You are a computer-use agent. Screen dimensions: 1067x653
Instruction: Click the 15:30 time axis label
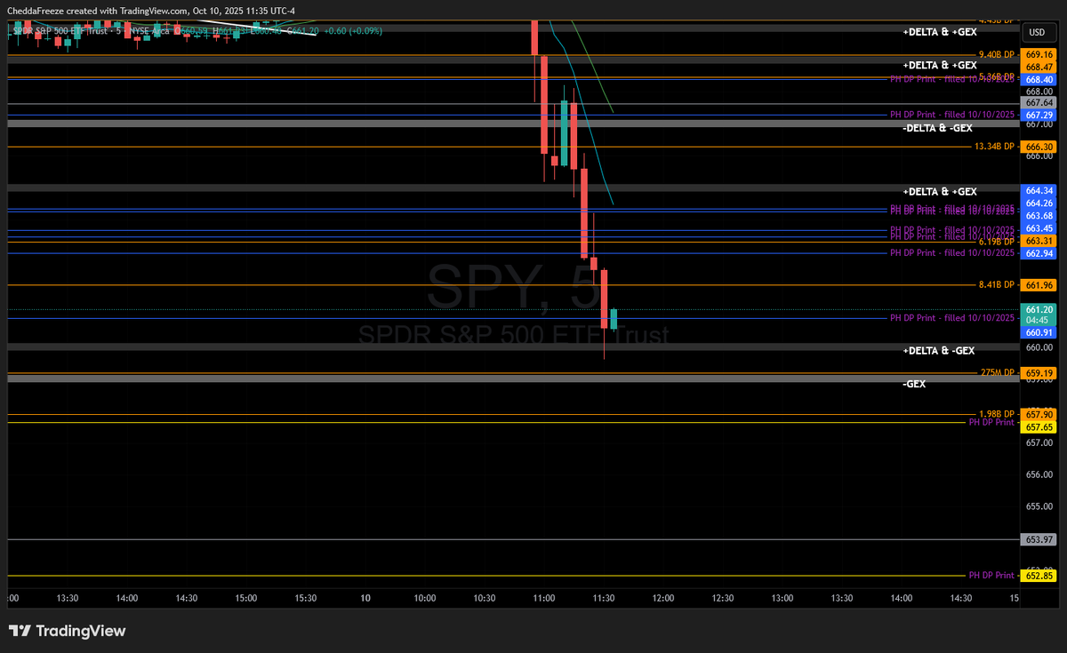pos(306,599)
